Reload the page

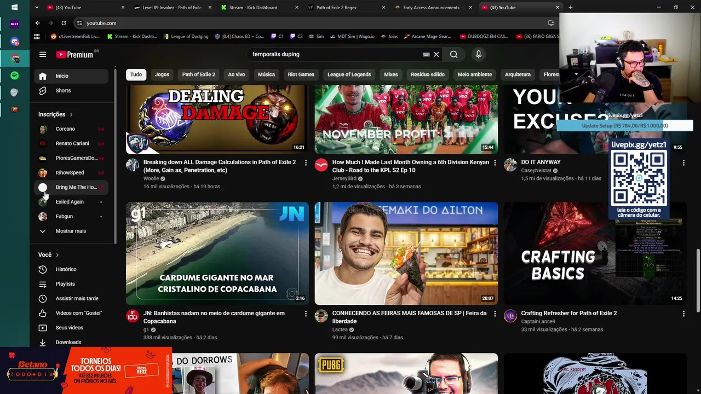[64, 23]
